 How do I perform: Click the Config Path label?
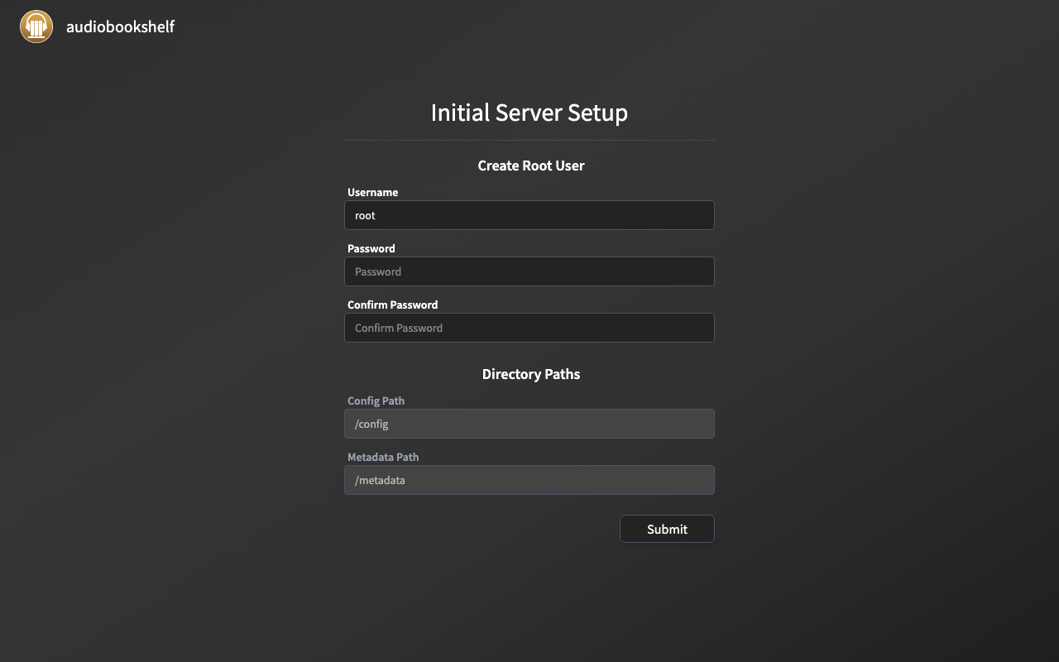tap(376, 401)
